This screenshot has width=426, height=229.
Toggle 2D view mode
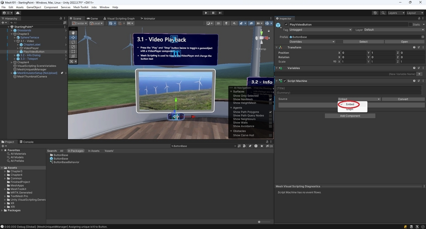pyautogui.click(x=218, y=23)
